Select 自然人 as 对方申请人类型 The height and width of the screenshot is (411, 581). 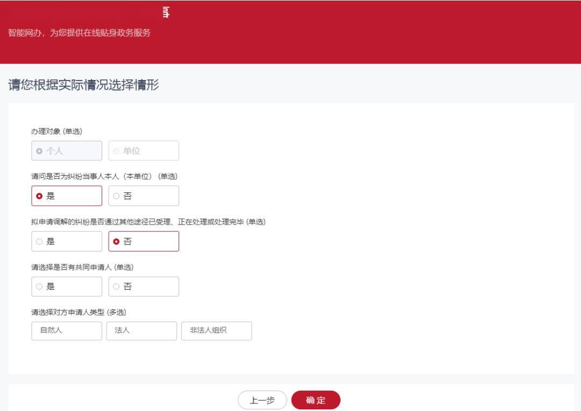(66, 331)
